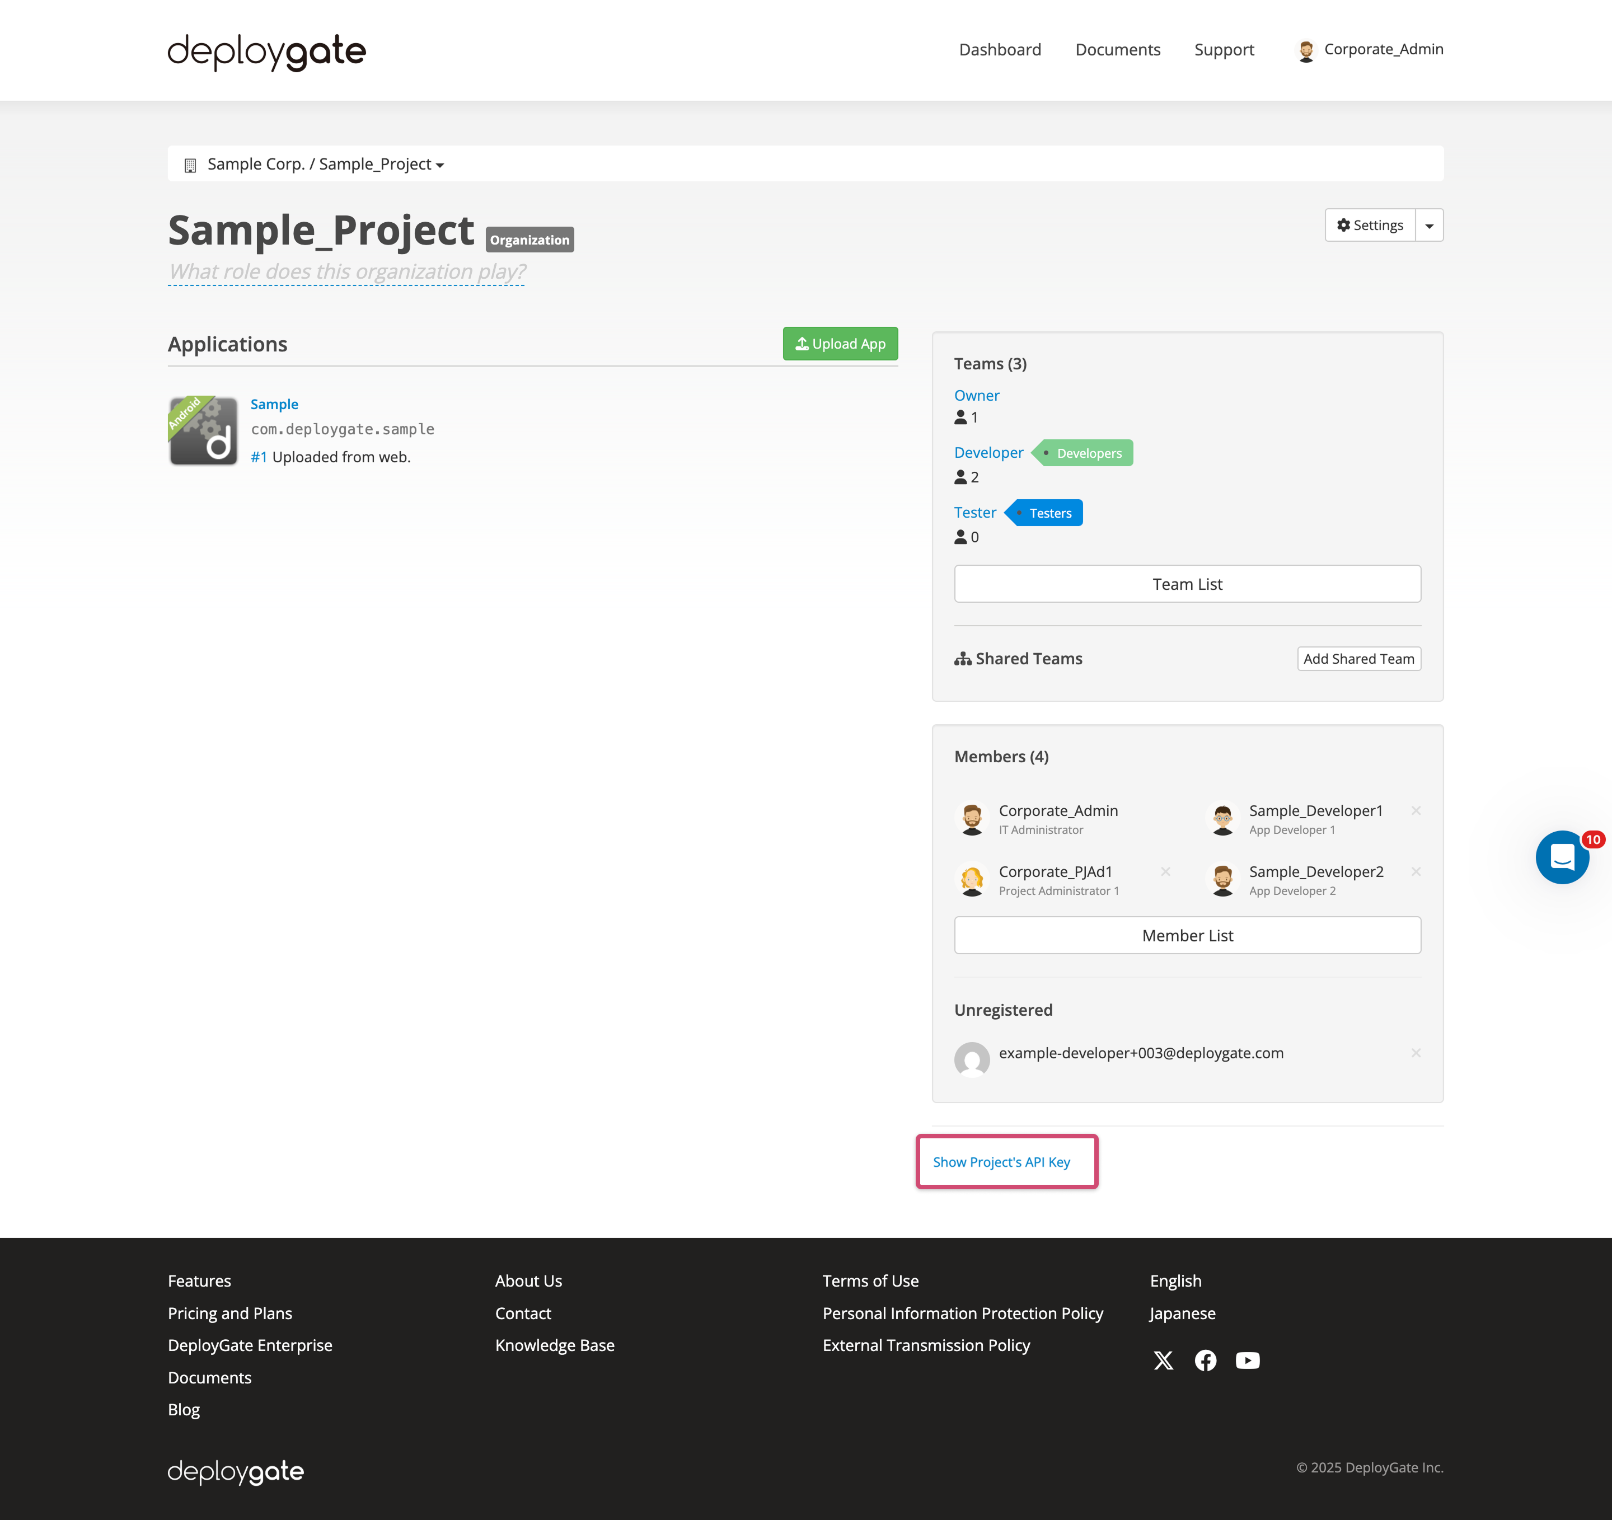Edit the organization role description field

[346, 271]
